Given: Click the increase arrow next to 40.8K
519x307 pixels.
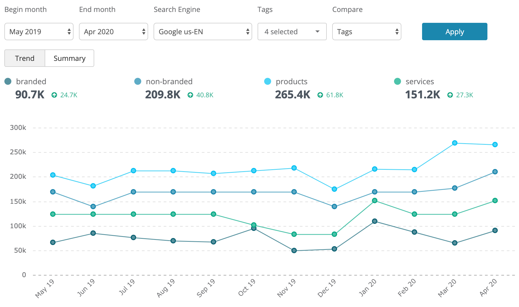Looking at the screenshot, I should pos(190,95).
